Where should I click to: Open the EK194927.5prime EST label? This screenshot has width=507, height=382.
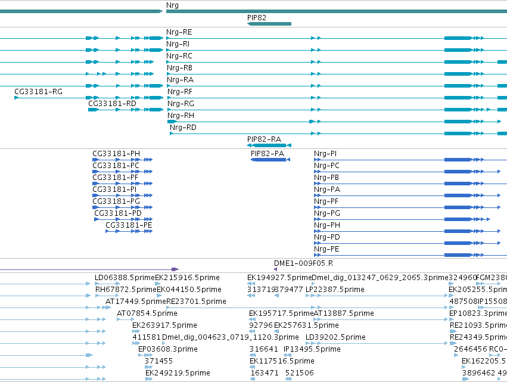coord(279,278)
